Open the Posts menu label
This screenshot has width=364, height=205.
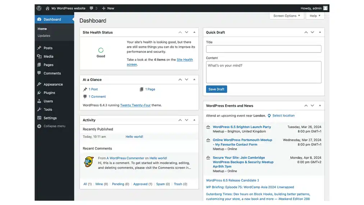click(48, 48)
